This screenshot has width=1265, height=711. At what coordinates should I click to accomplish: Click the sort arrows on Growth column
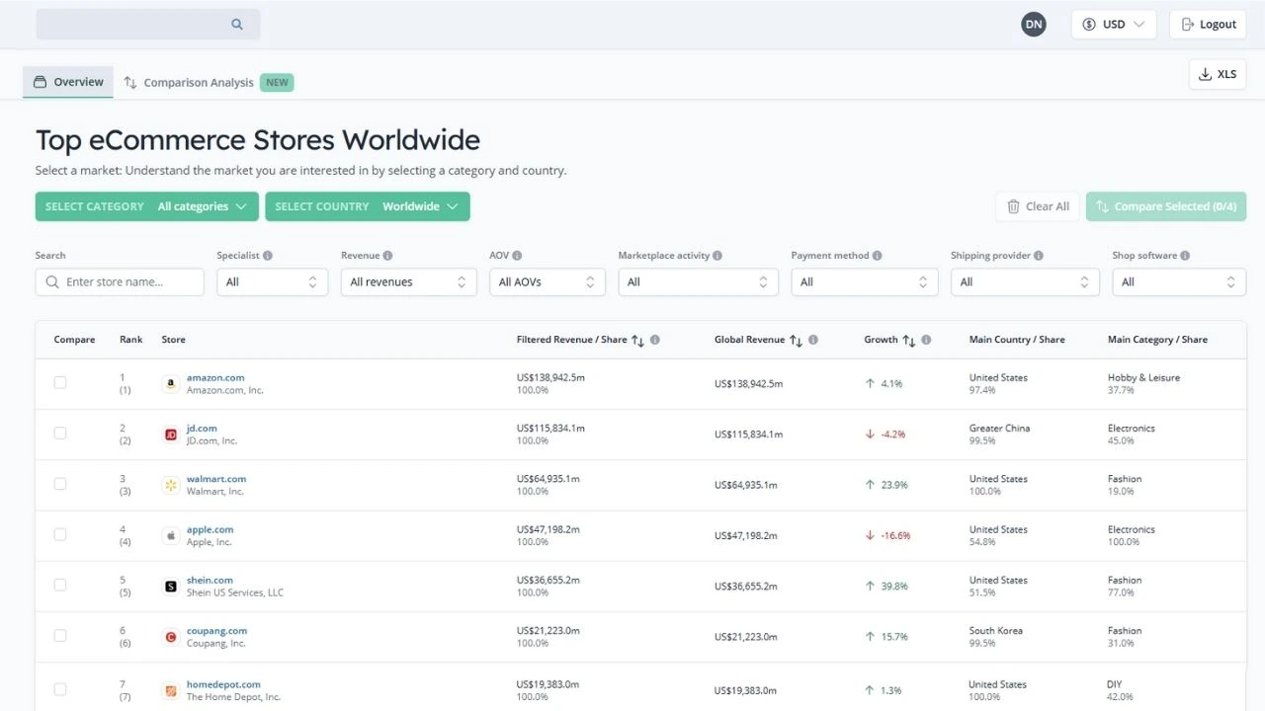(x=910, y=339)
